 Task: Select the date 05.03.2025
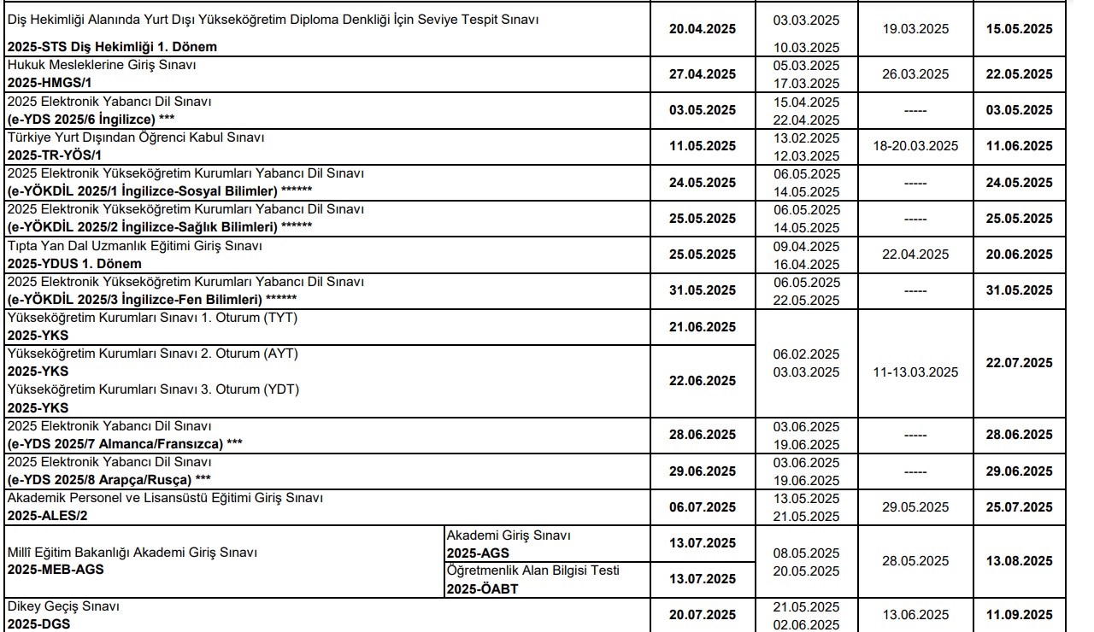806,65
